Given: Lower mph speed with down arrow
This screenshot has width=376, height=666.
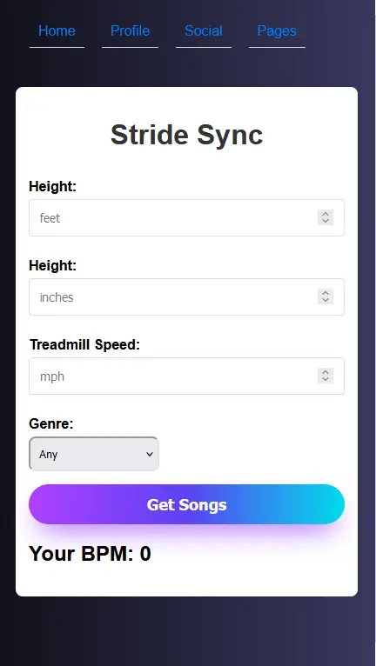Looking at the screenshot, I should 326,379.
